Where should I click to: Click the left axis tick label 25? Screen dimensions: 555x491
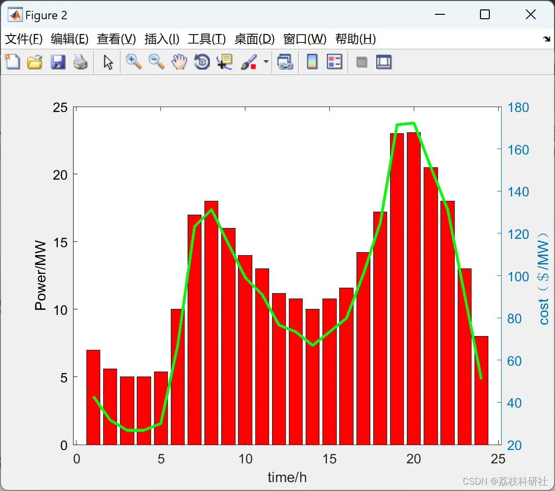[x=60, y=108]
